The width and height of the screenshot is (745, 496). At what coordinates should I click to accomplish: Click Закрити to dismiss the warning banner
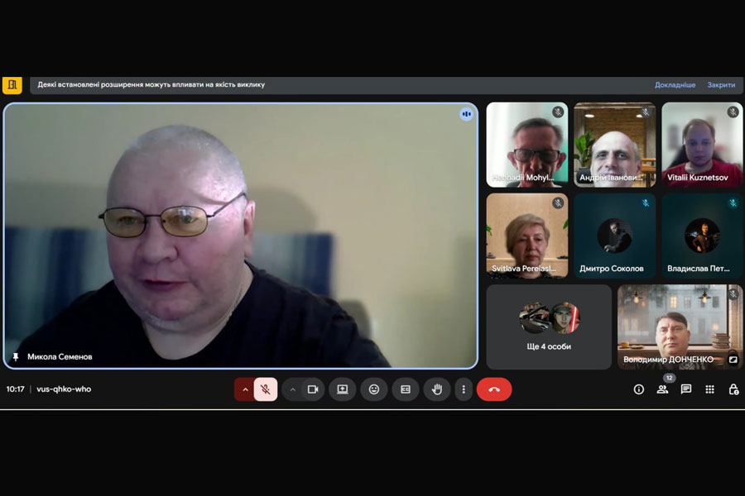pyautogui.click(x=721, y=85)
